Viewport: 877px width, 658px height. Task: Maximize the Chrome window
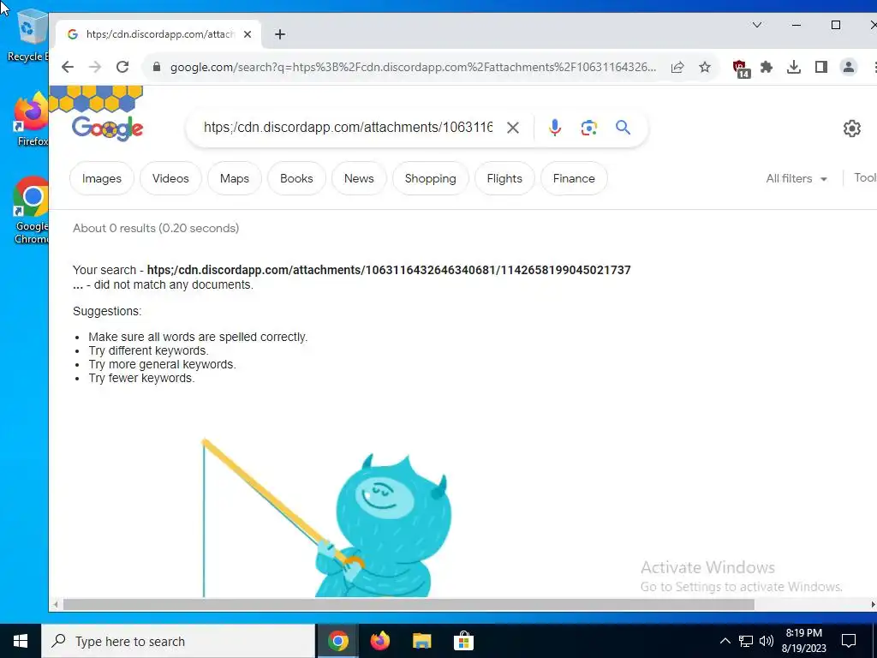[x=836, y=25]
